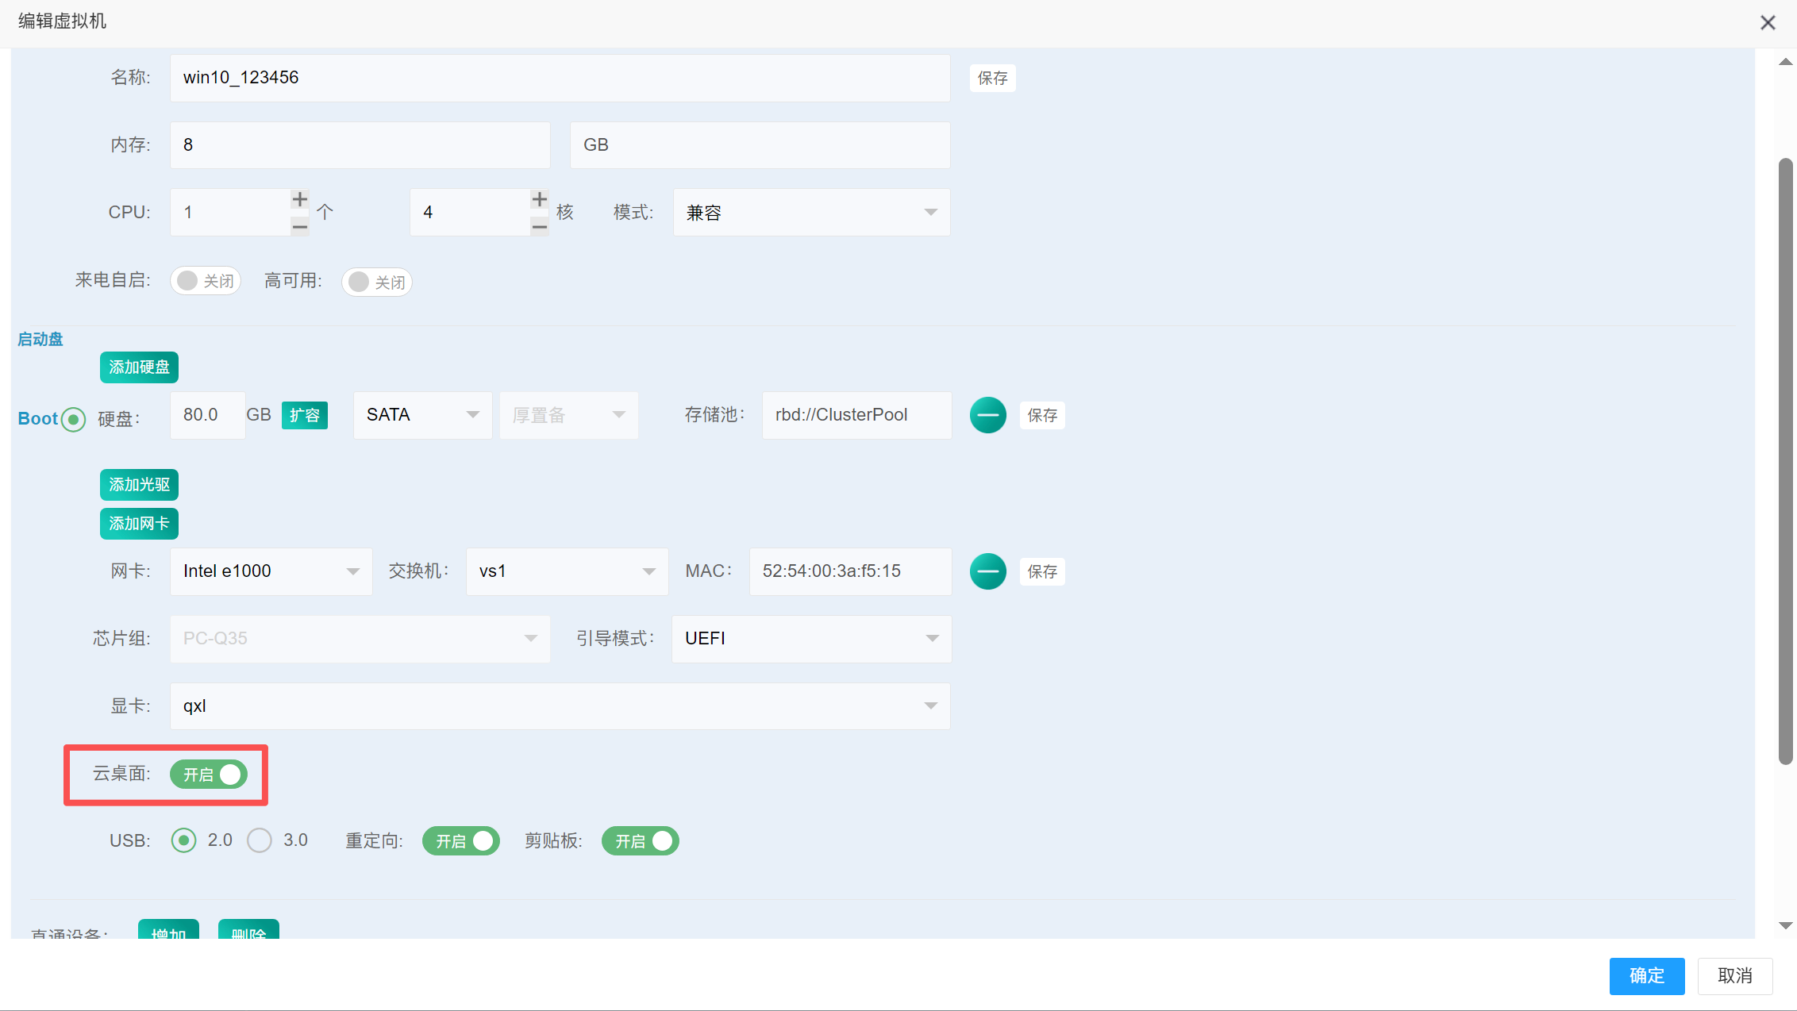The height and width of the screenshot is (1011, 1797).
Task: Remove the network card with minus icon
Action: click(x=987, y=571)
